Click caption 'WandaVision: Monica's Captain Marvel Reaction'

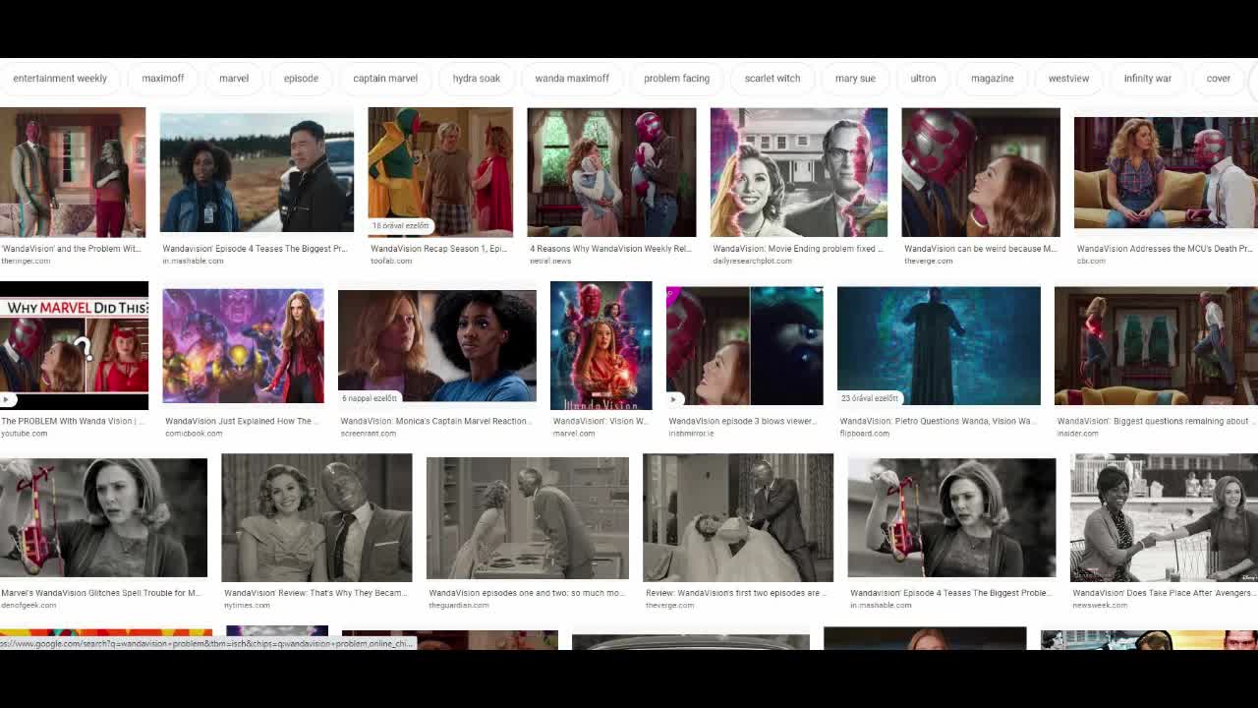point(436,421)
